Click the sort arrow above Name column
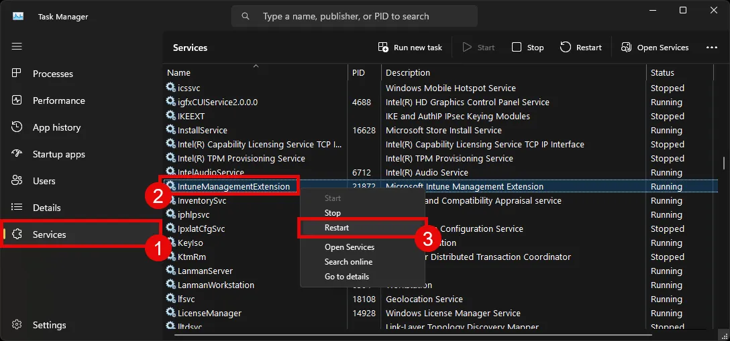 pyautogui.click(x=255, y=66)
